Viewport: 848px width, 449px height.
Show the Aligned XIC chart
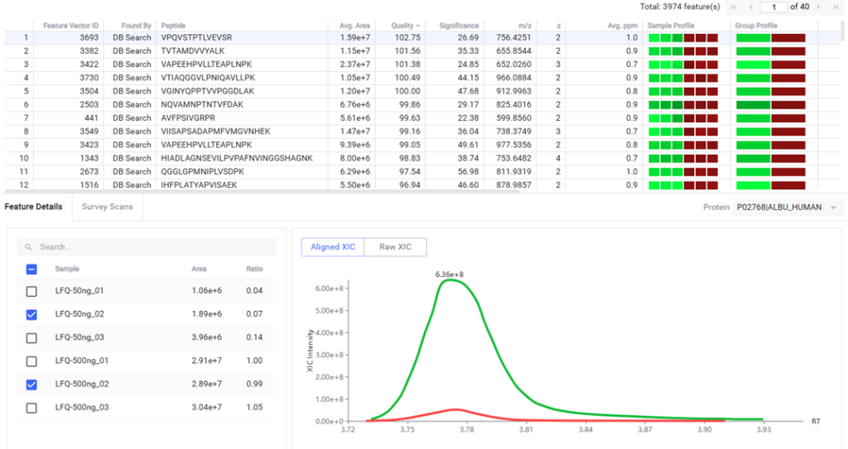pos(333,246)
